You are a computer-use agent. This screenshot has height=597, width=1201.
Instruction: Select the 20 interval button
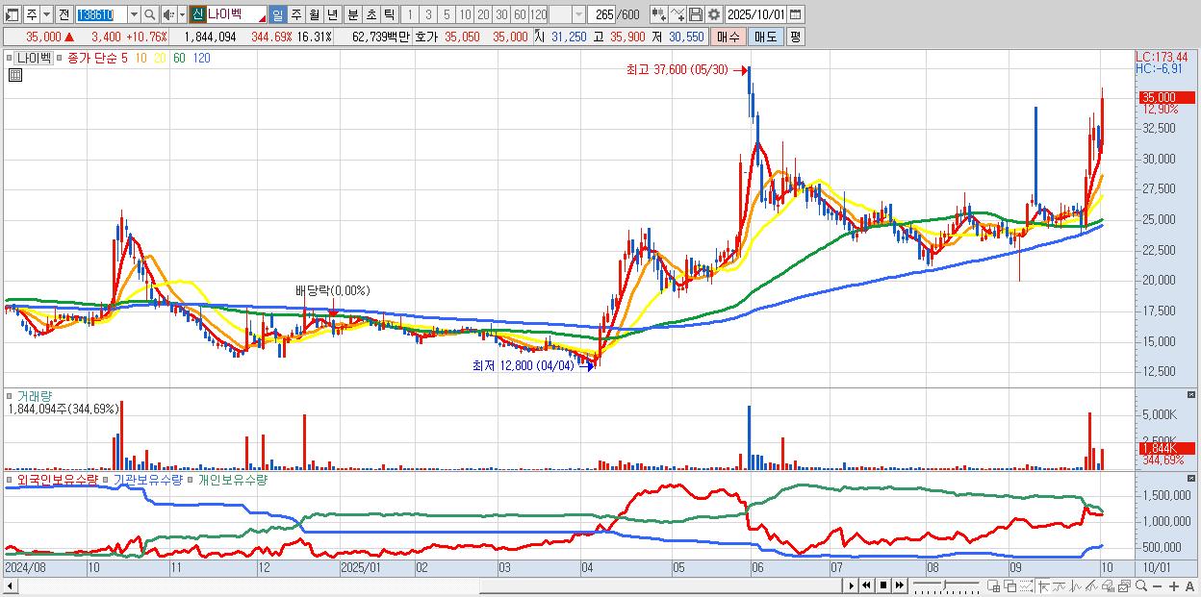[x=482, y=15]
